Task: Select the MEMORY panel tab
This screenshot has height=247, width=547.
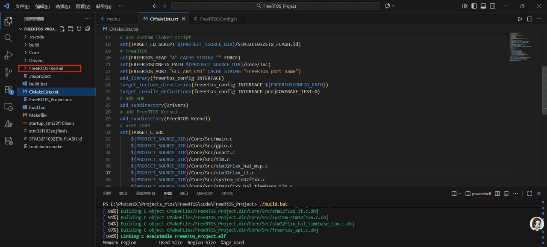Action: pos(205,194)
